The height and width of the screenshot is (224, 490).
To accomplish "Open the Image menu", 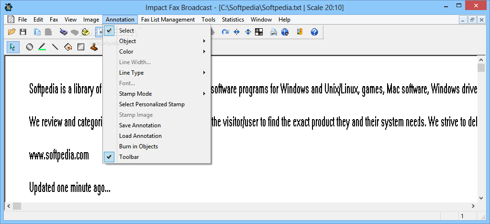I will (x=91, y=19).
